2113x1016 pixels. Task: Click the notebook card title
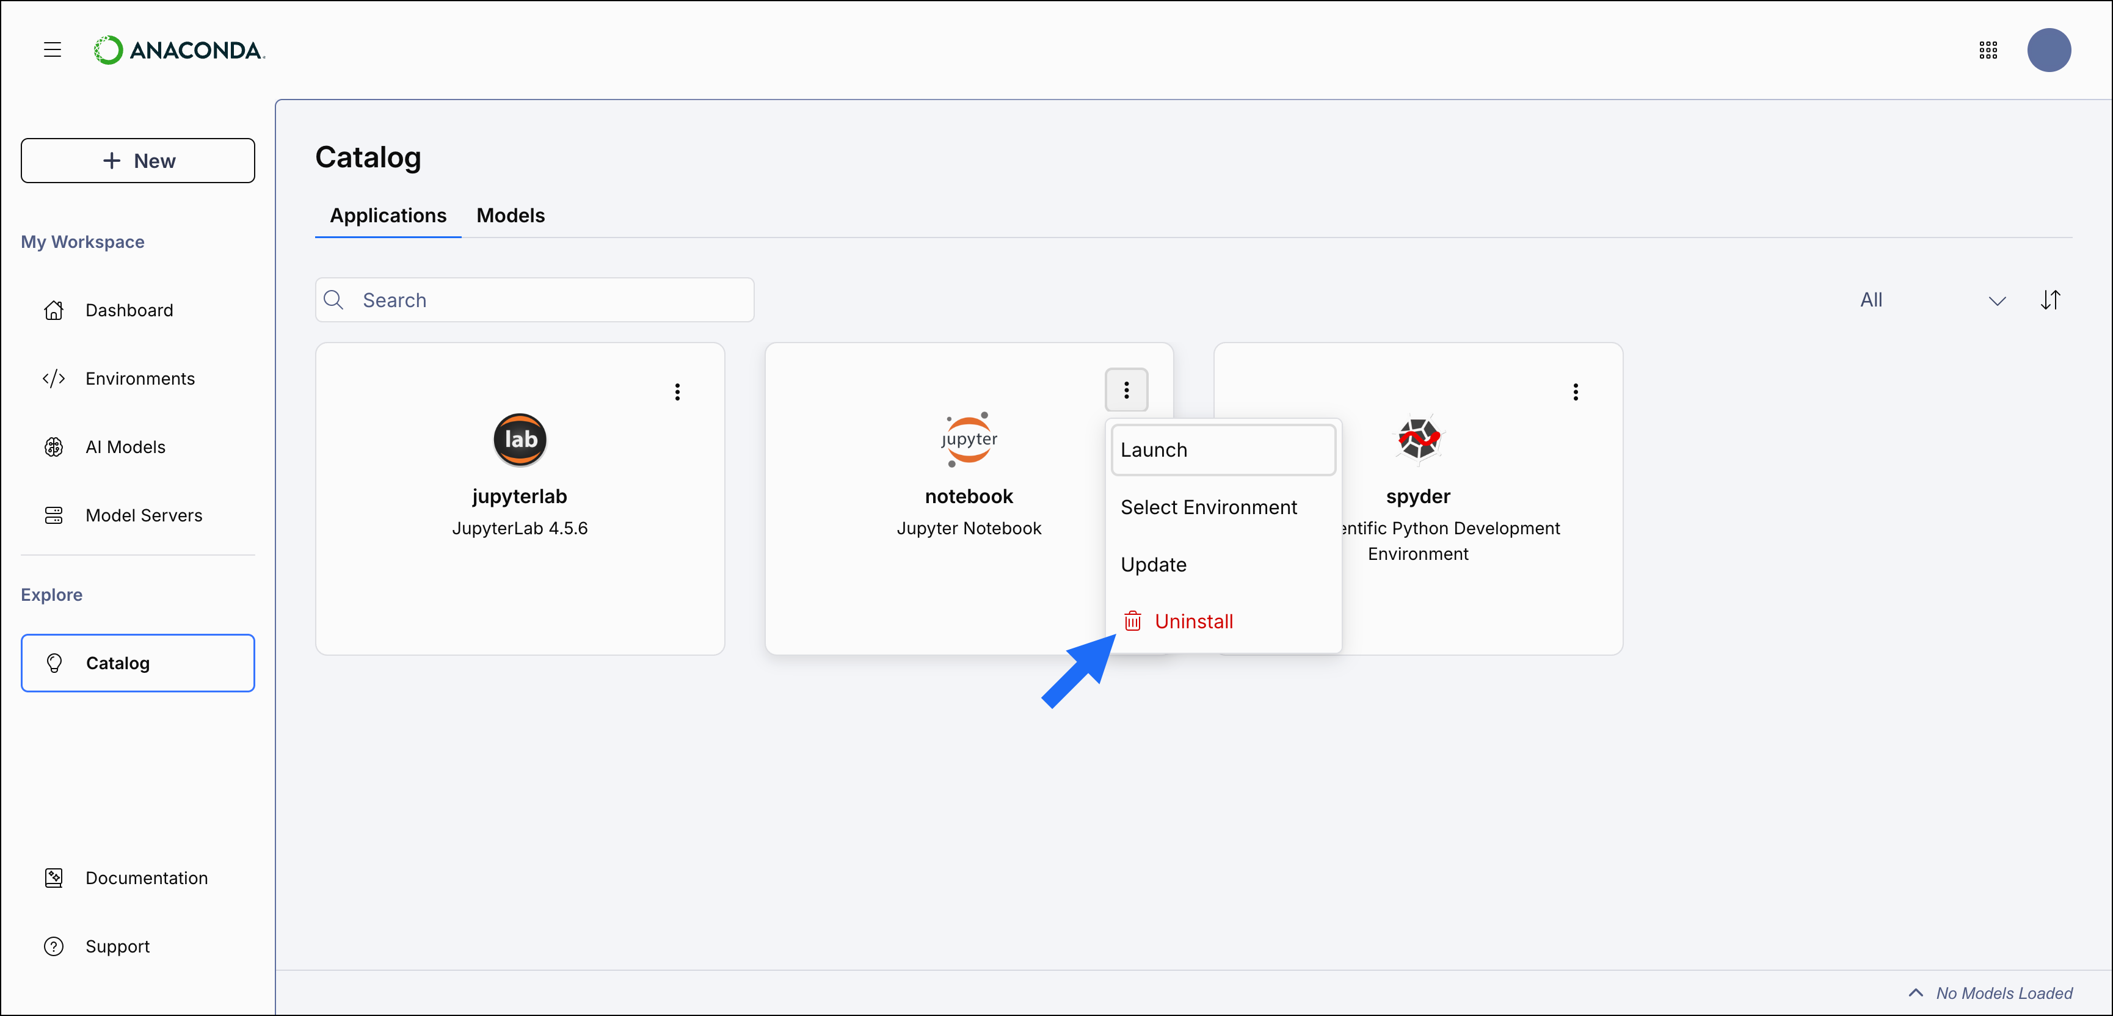pos(969,496)
